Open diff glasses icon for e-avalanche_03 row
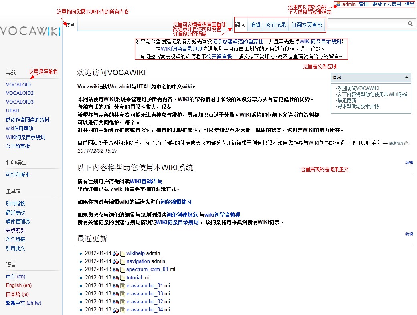 tap(115, 294)
